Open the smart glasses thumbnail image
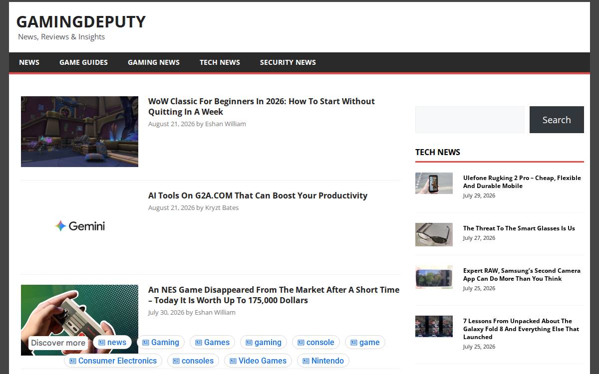Image resolution: width=599 pixels, height=374 pixels. coord(434,234)
